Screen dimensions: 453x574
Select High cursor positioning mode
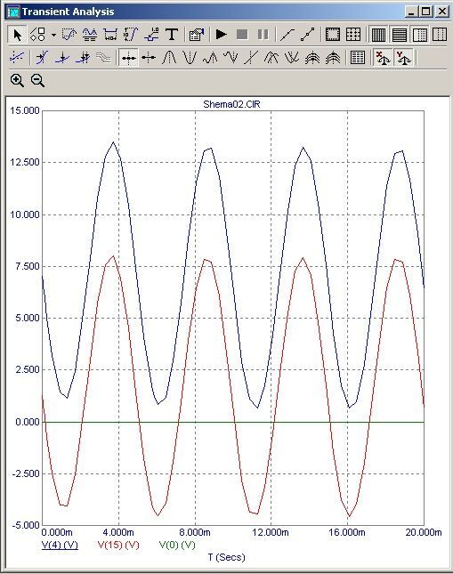point(210,58)
